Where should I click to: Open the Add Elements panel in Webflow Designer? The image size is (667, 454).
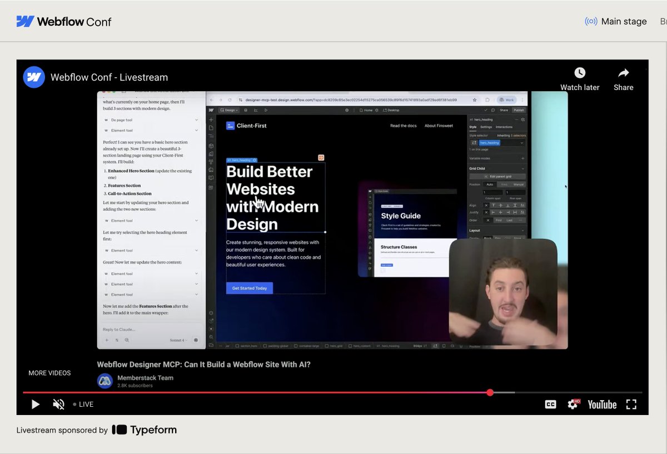click(x=211, y=119)
